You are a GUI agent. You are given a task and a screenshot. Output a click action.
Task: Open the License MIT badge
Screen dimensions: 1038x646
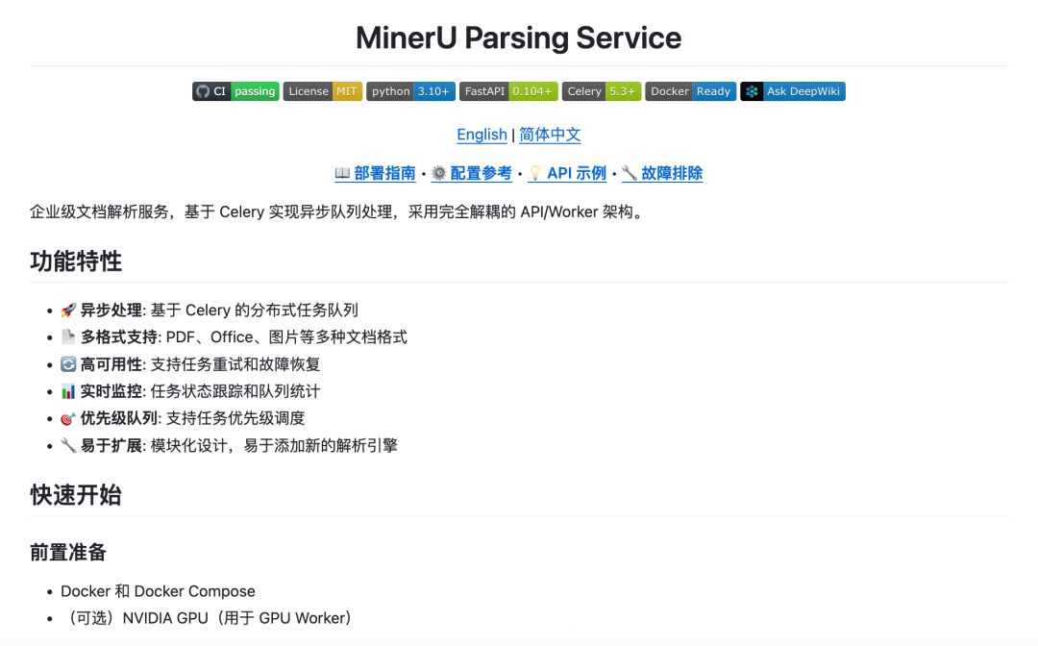(322, 91)
